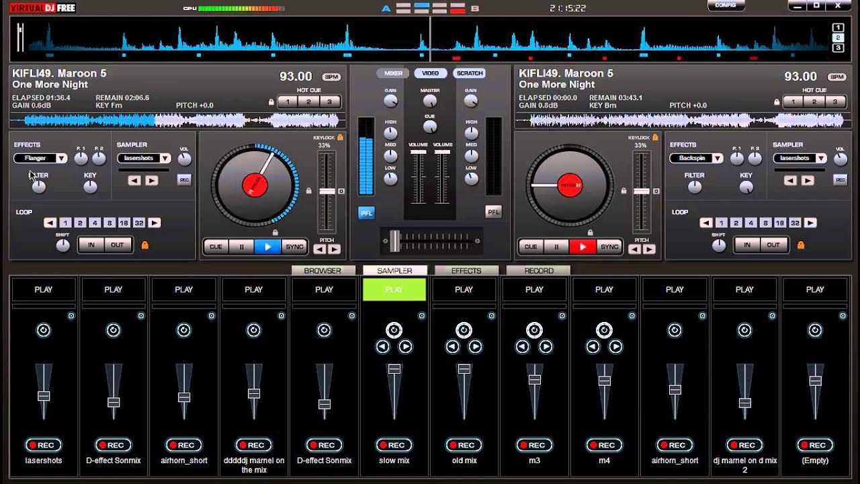Nudge right deck pitch up arrow

[x=649, y=249]
